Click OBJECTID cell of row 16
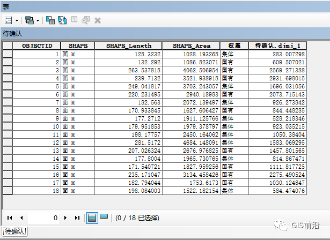Screen dimensions: 330x240 [36, 175]
